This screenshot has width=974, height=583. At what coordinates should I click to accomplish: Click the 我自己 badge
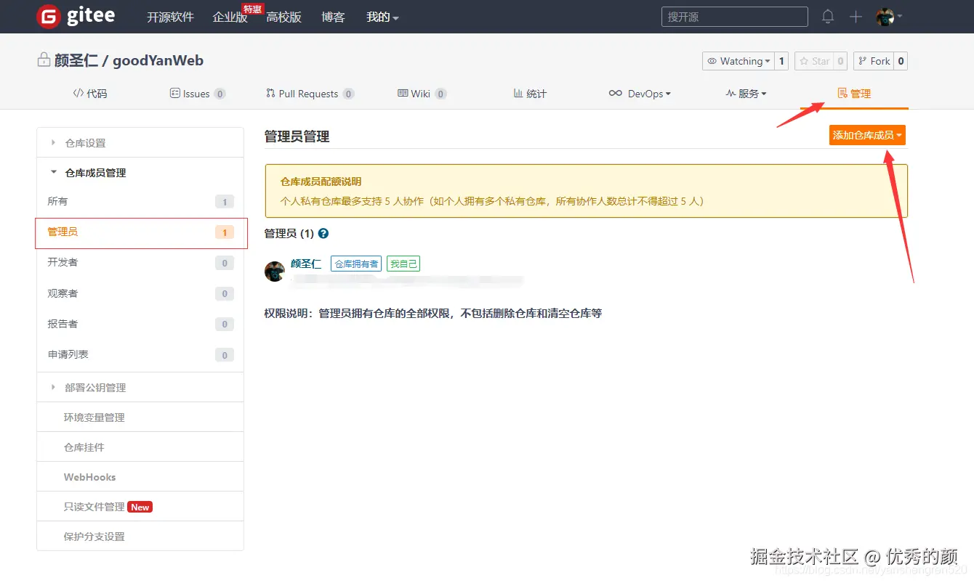tap(403, 264)
